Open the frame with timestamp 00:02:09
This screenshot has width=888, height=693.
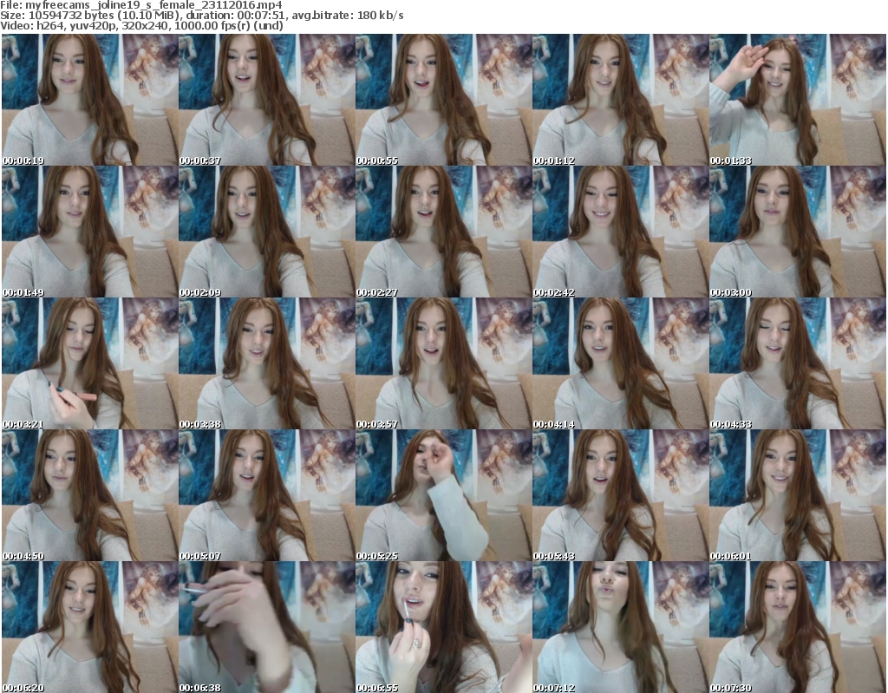[267, 232]
